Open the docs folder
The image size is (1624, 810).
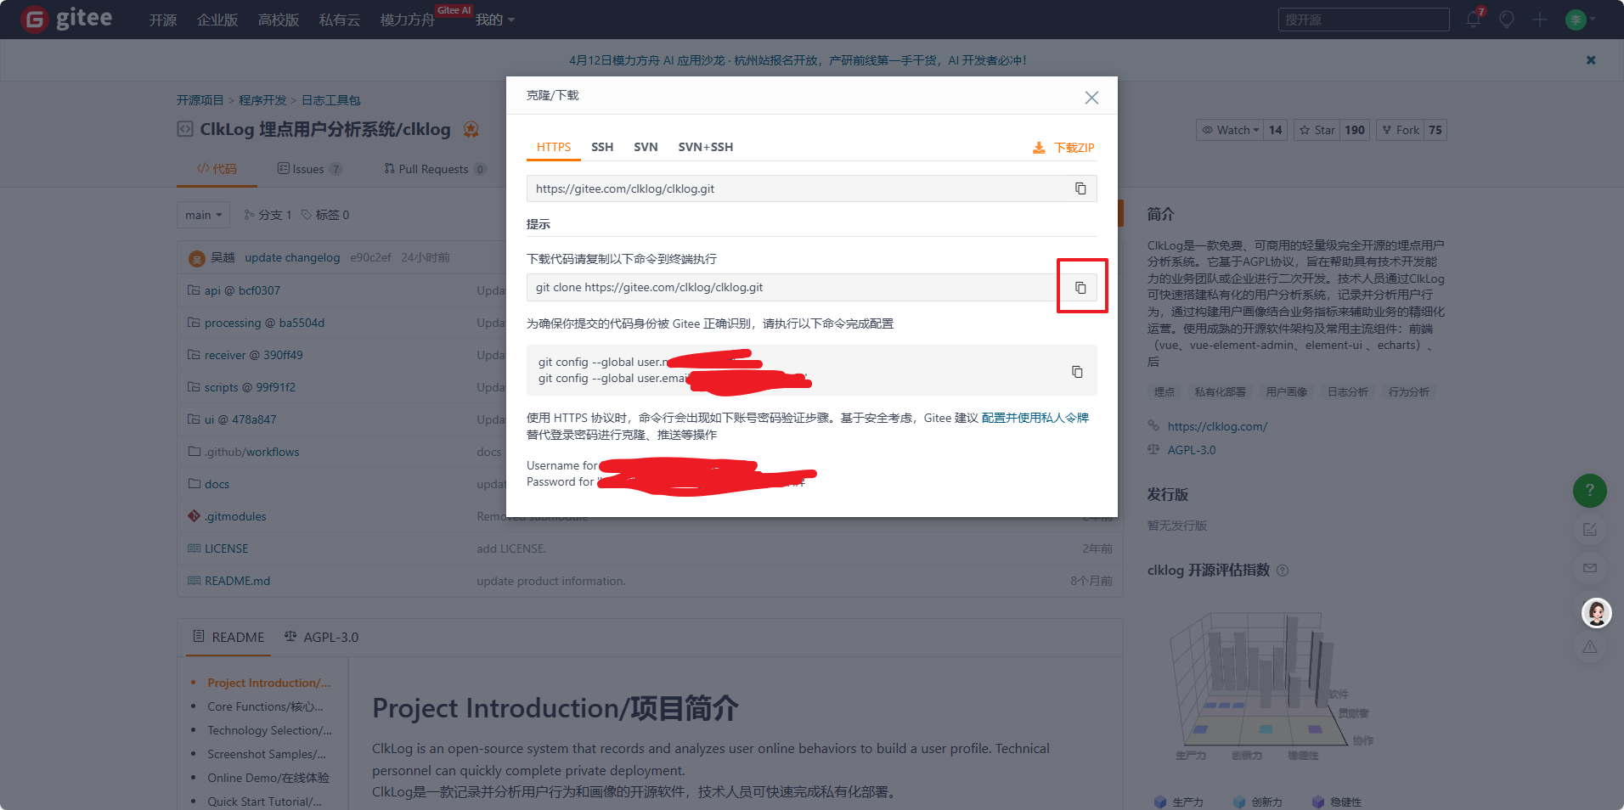(217, 484)
